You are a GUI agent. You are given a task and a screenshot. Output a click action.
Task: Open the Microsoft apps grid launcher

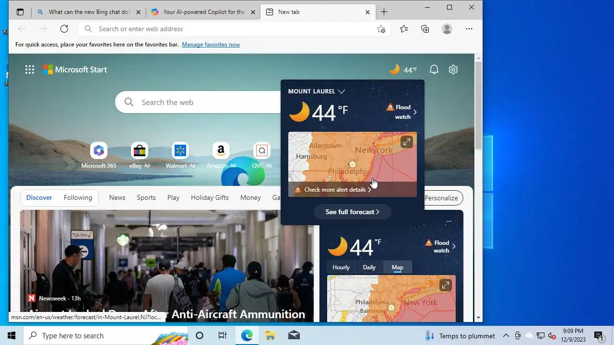30,69
